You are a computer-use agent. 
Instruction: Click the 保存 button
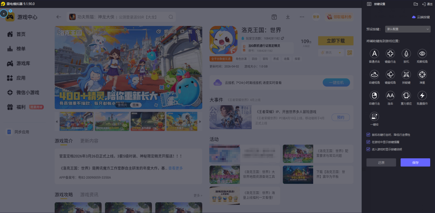pyautogui.click(x=415, y=162)
